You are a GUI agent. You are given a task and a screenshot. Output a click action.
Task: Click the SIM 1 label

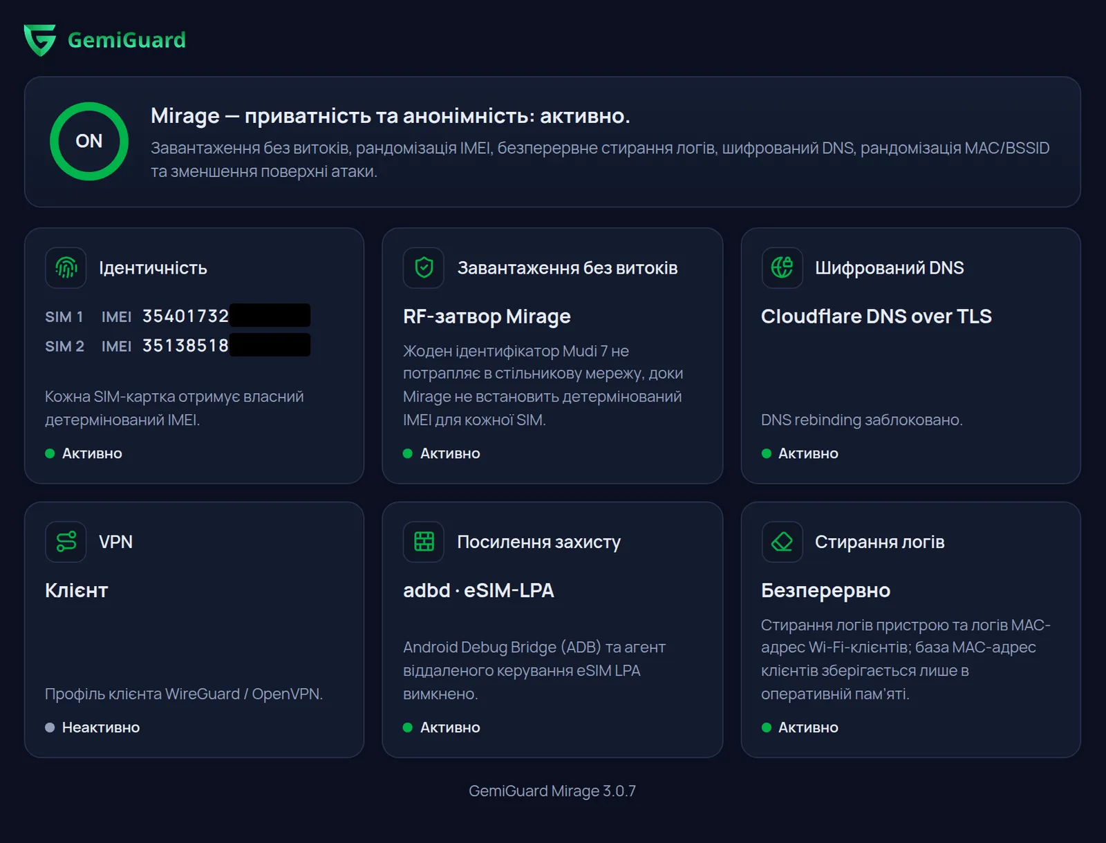coord(64,316)
